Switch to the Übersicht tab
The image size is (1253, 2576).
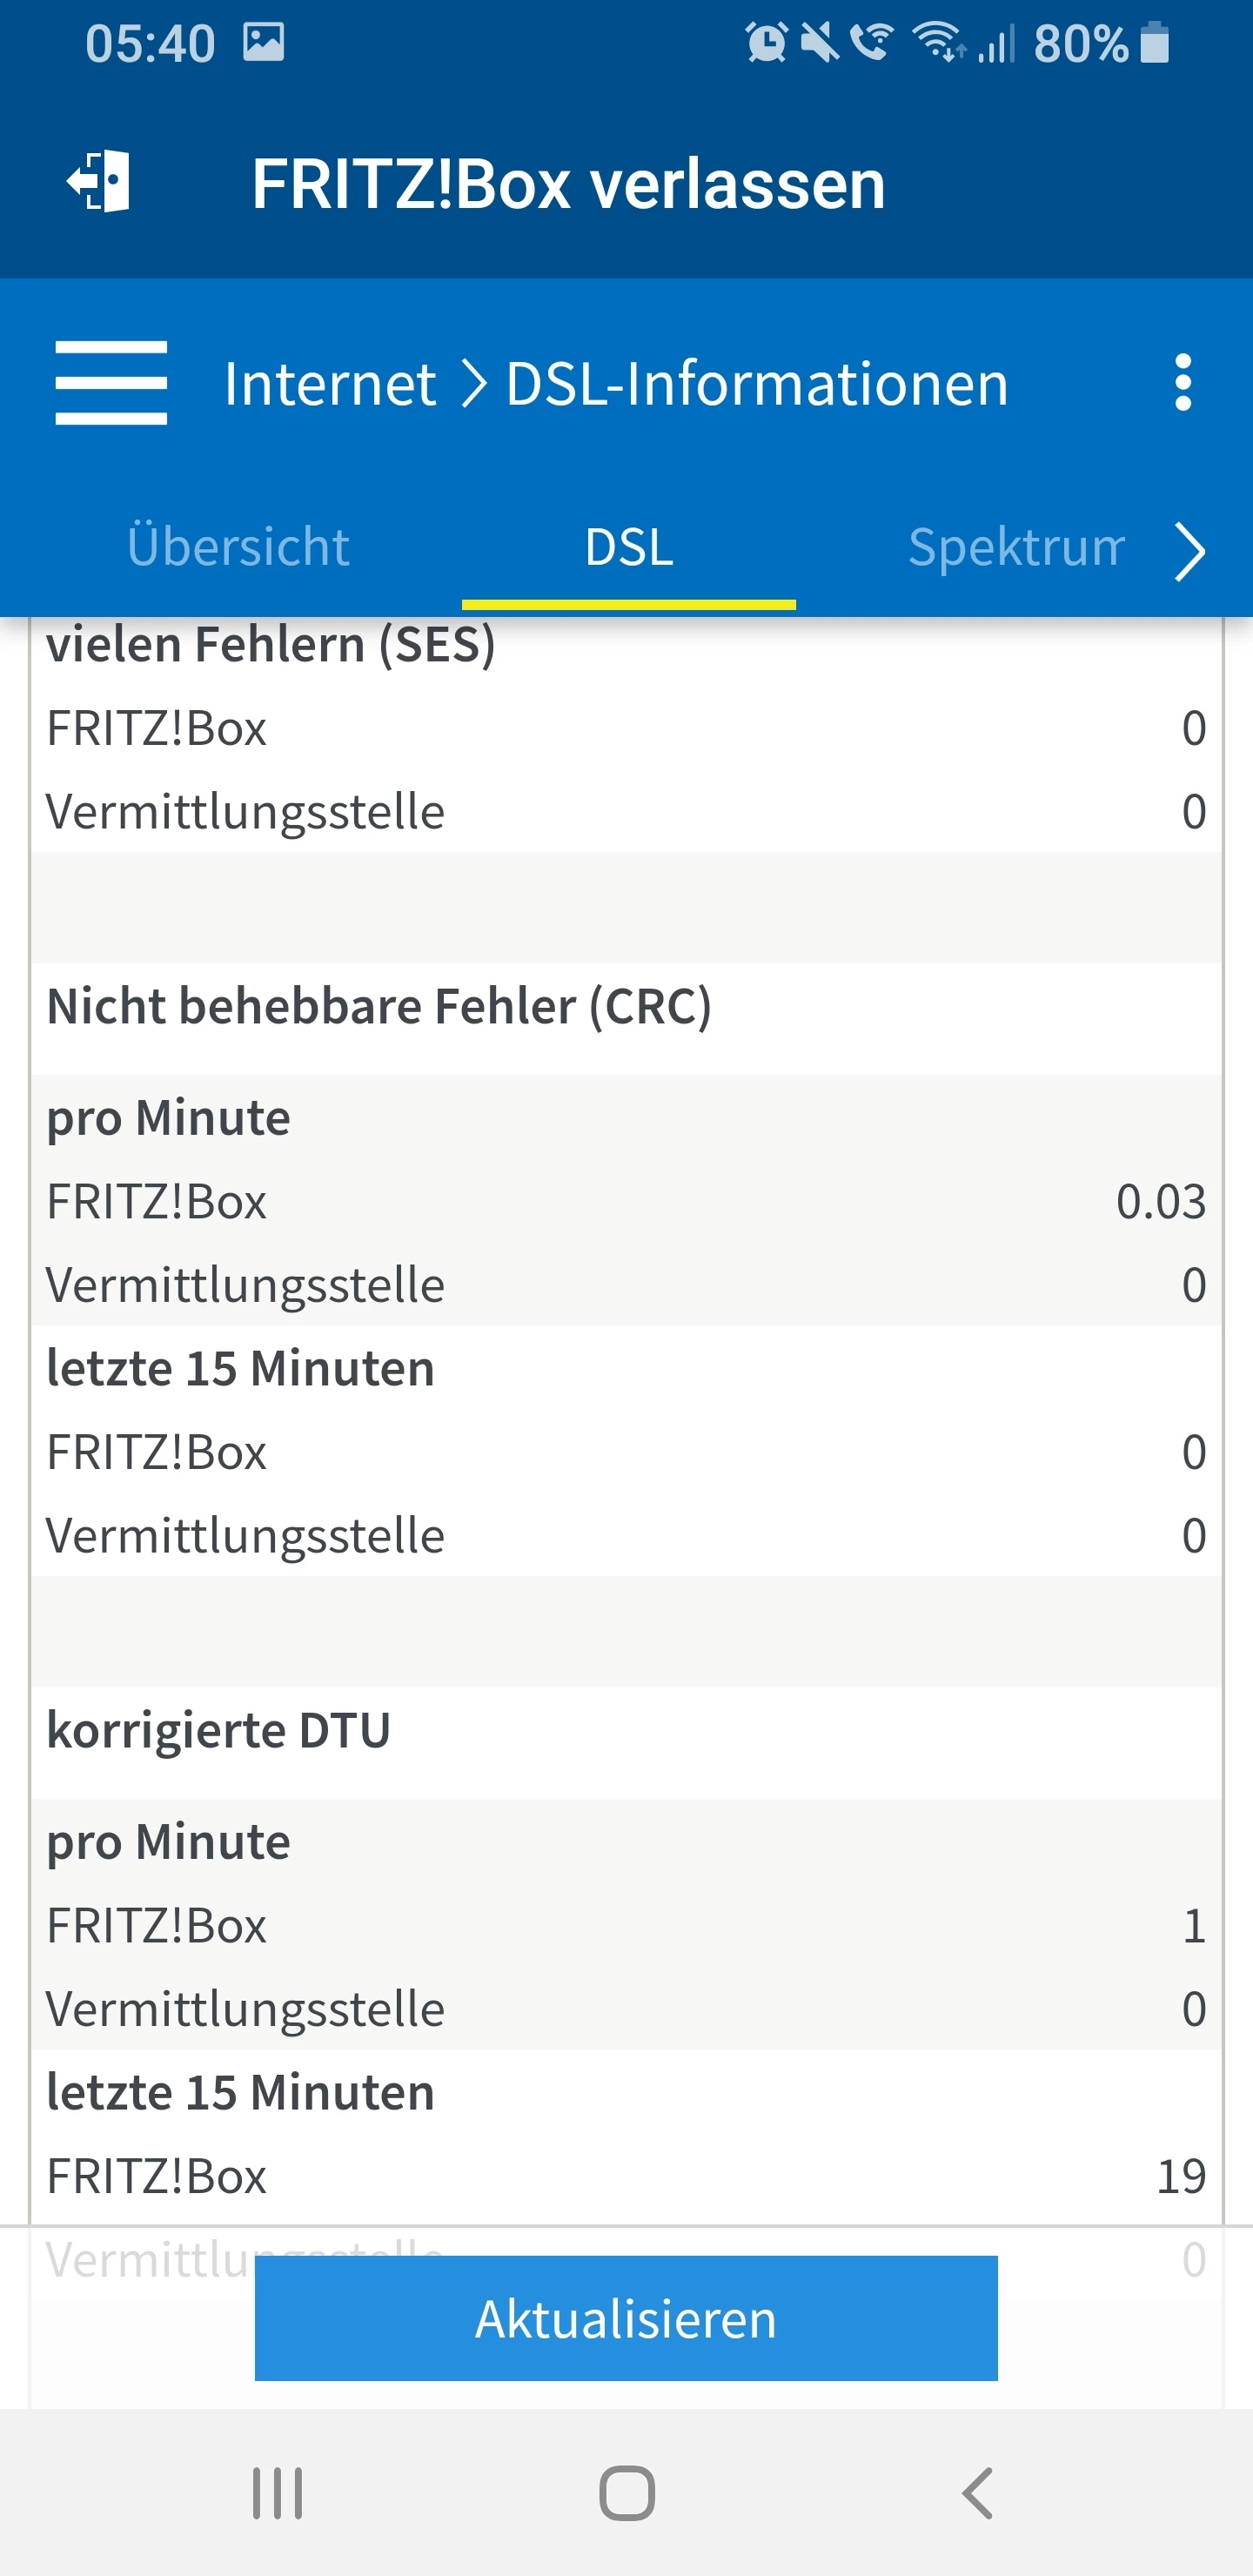tap(238, 547)
